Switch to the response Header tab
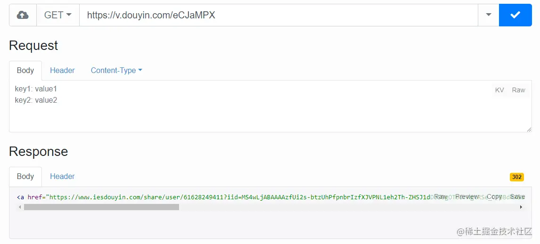 62,176
